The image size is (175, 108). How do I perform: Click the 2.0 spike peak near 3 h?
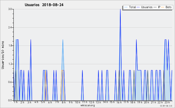[31, 40]
